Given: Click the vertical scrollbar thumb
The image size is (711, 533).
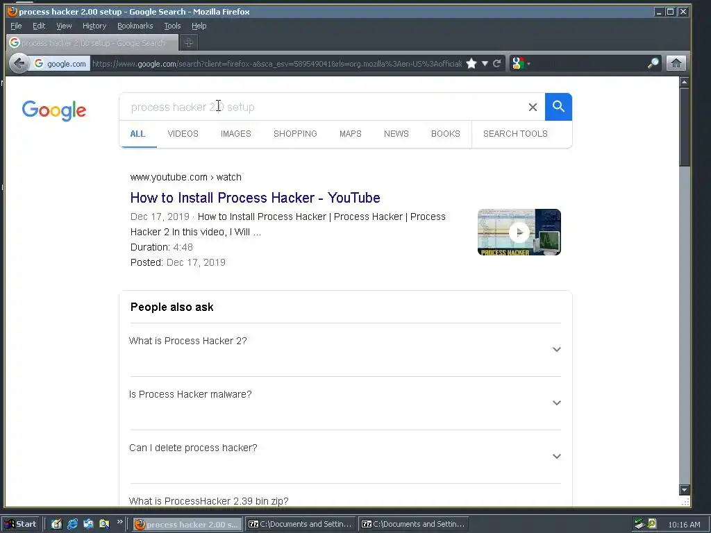Looking at the screenshot, I should click(x=684, y=127).
